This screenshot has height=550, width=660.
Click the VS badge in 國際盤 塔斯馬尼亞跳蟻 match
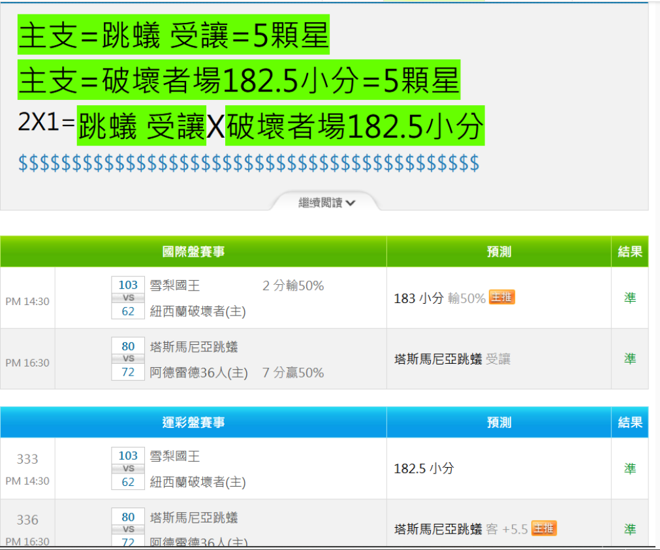pos(128,359)
